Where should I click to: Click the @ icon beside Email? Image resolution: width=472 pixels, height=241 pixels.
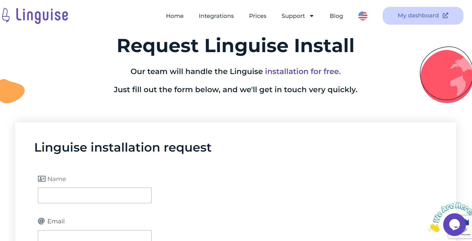point(41,221)
